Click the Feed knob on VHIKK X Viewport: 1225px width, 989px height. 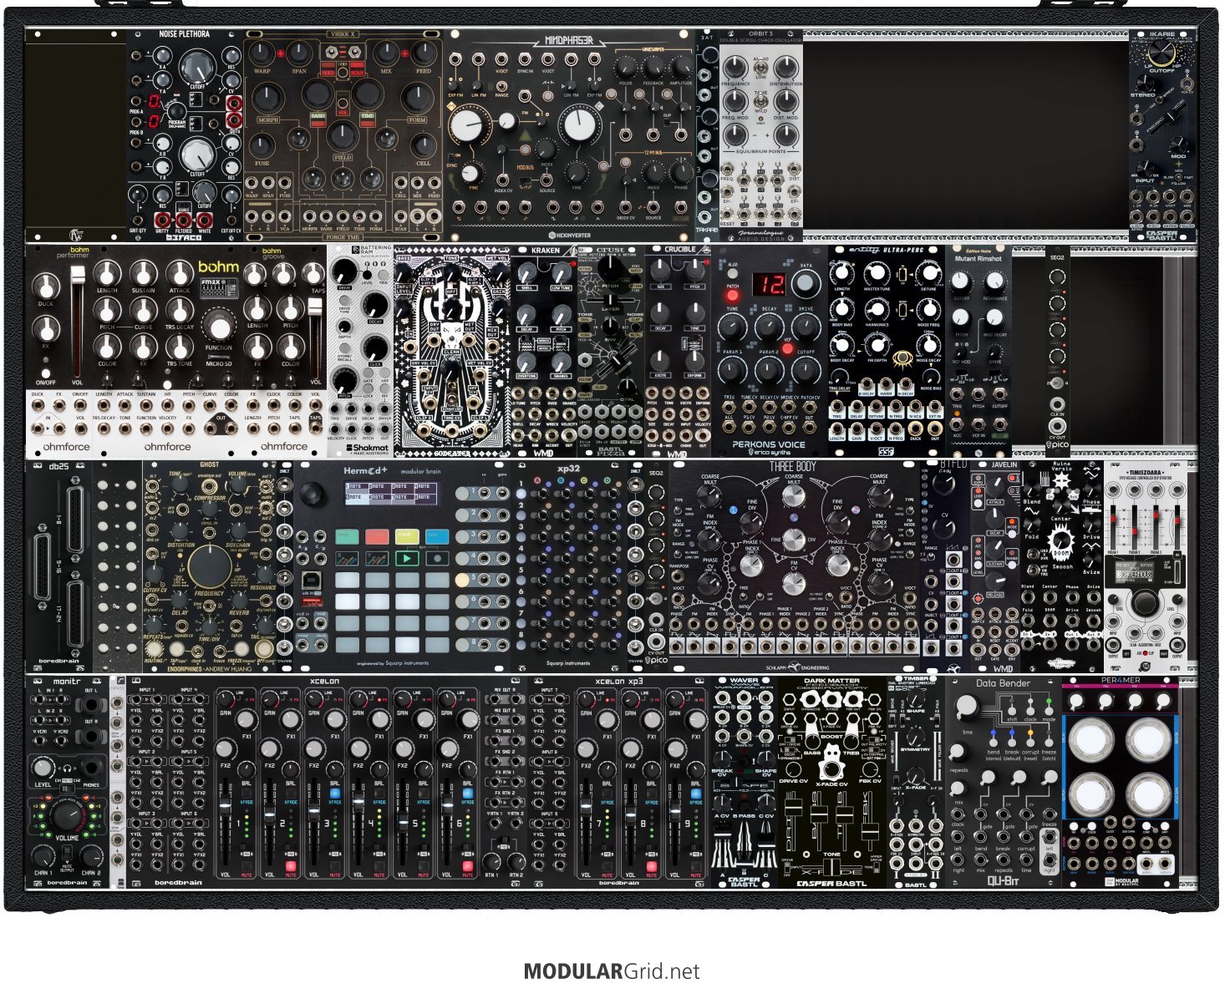[424, 53]
